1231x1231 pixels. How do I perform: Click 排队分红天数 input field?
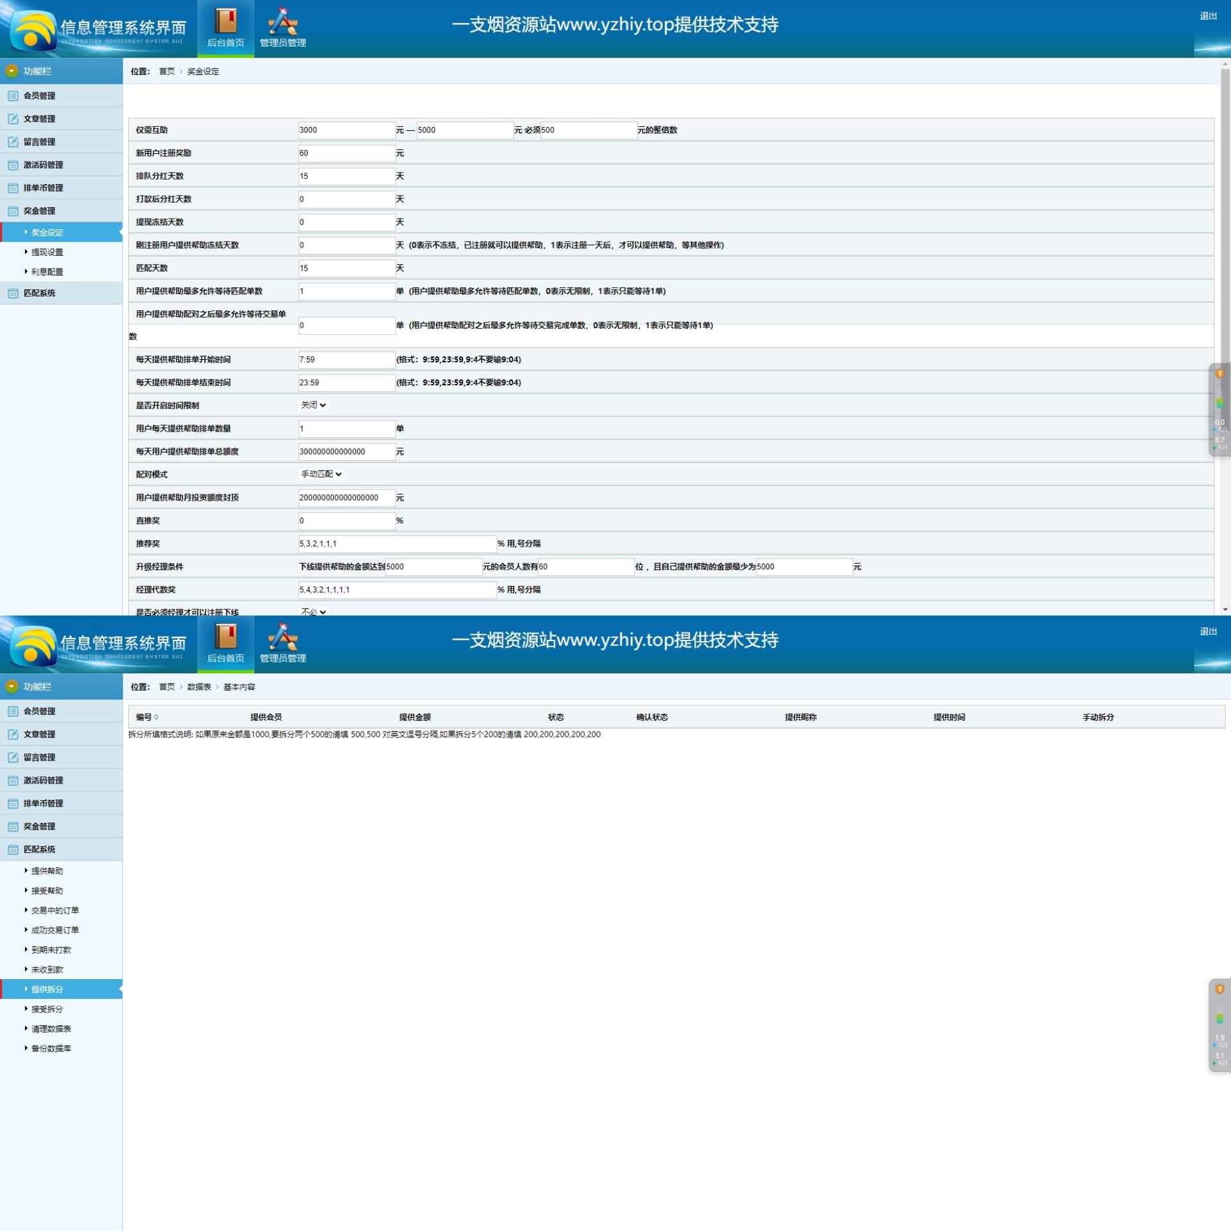coord(347,176)
